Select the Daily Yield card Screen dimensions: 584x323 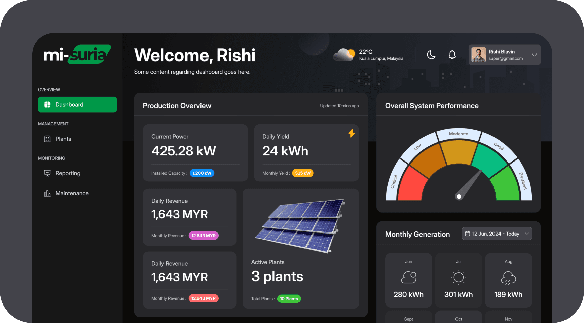point(306,153)
